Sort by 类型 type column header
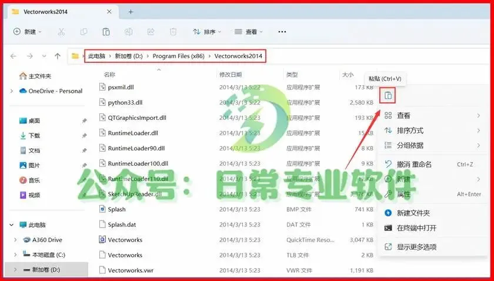The width and height of the screenshot is (494, 281). [292, 75]
